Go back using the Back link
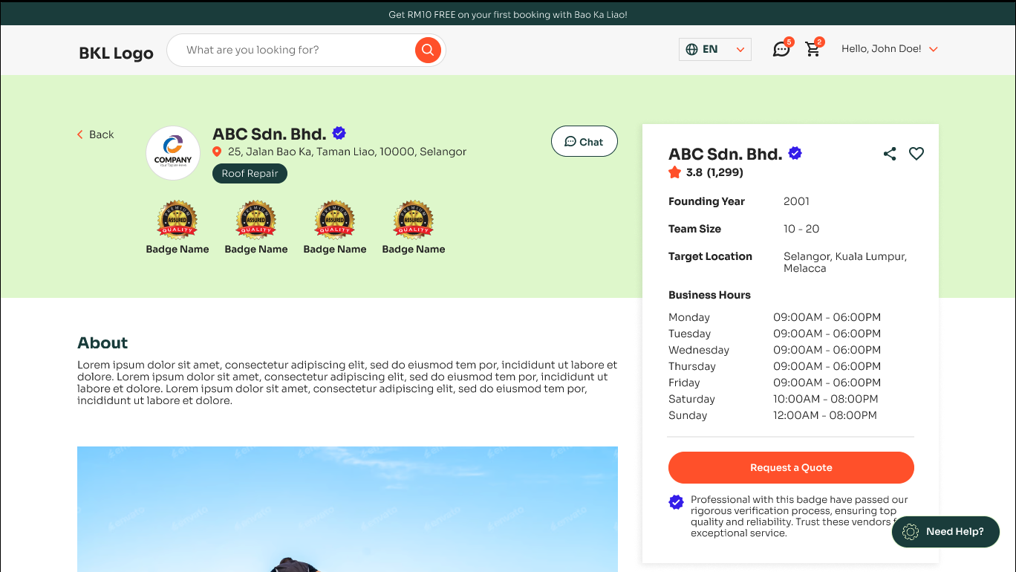 click(96, 134)
